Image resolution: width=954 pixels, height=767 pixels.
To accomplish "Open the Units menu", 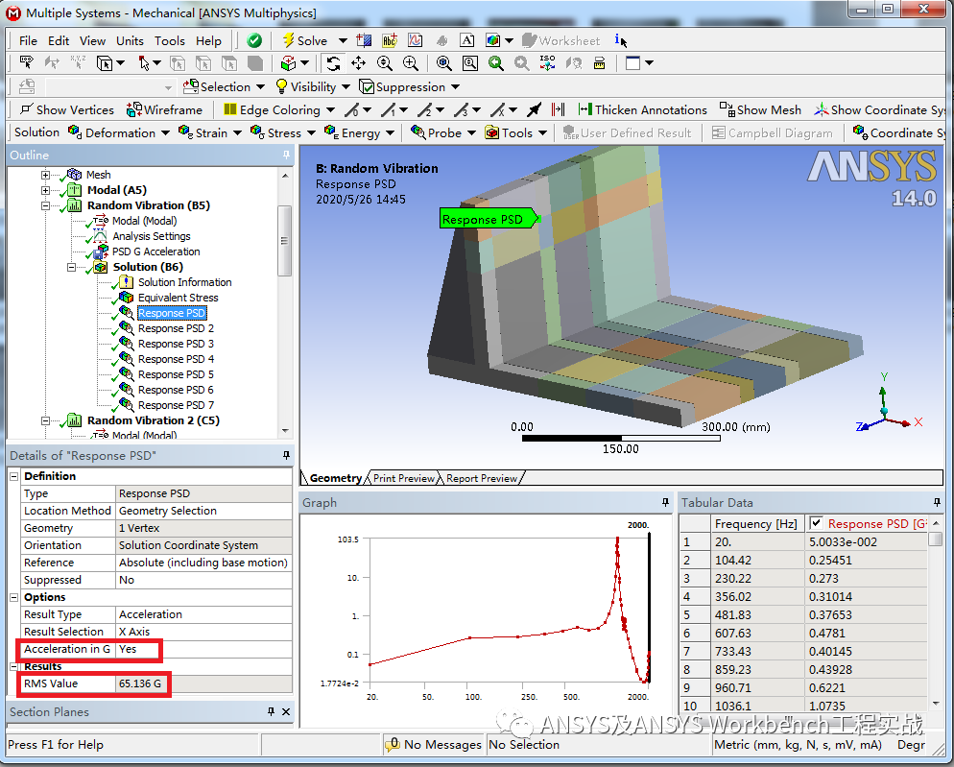I will [x=130, y=40].
